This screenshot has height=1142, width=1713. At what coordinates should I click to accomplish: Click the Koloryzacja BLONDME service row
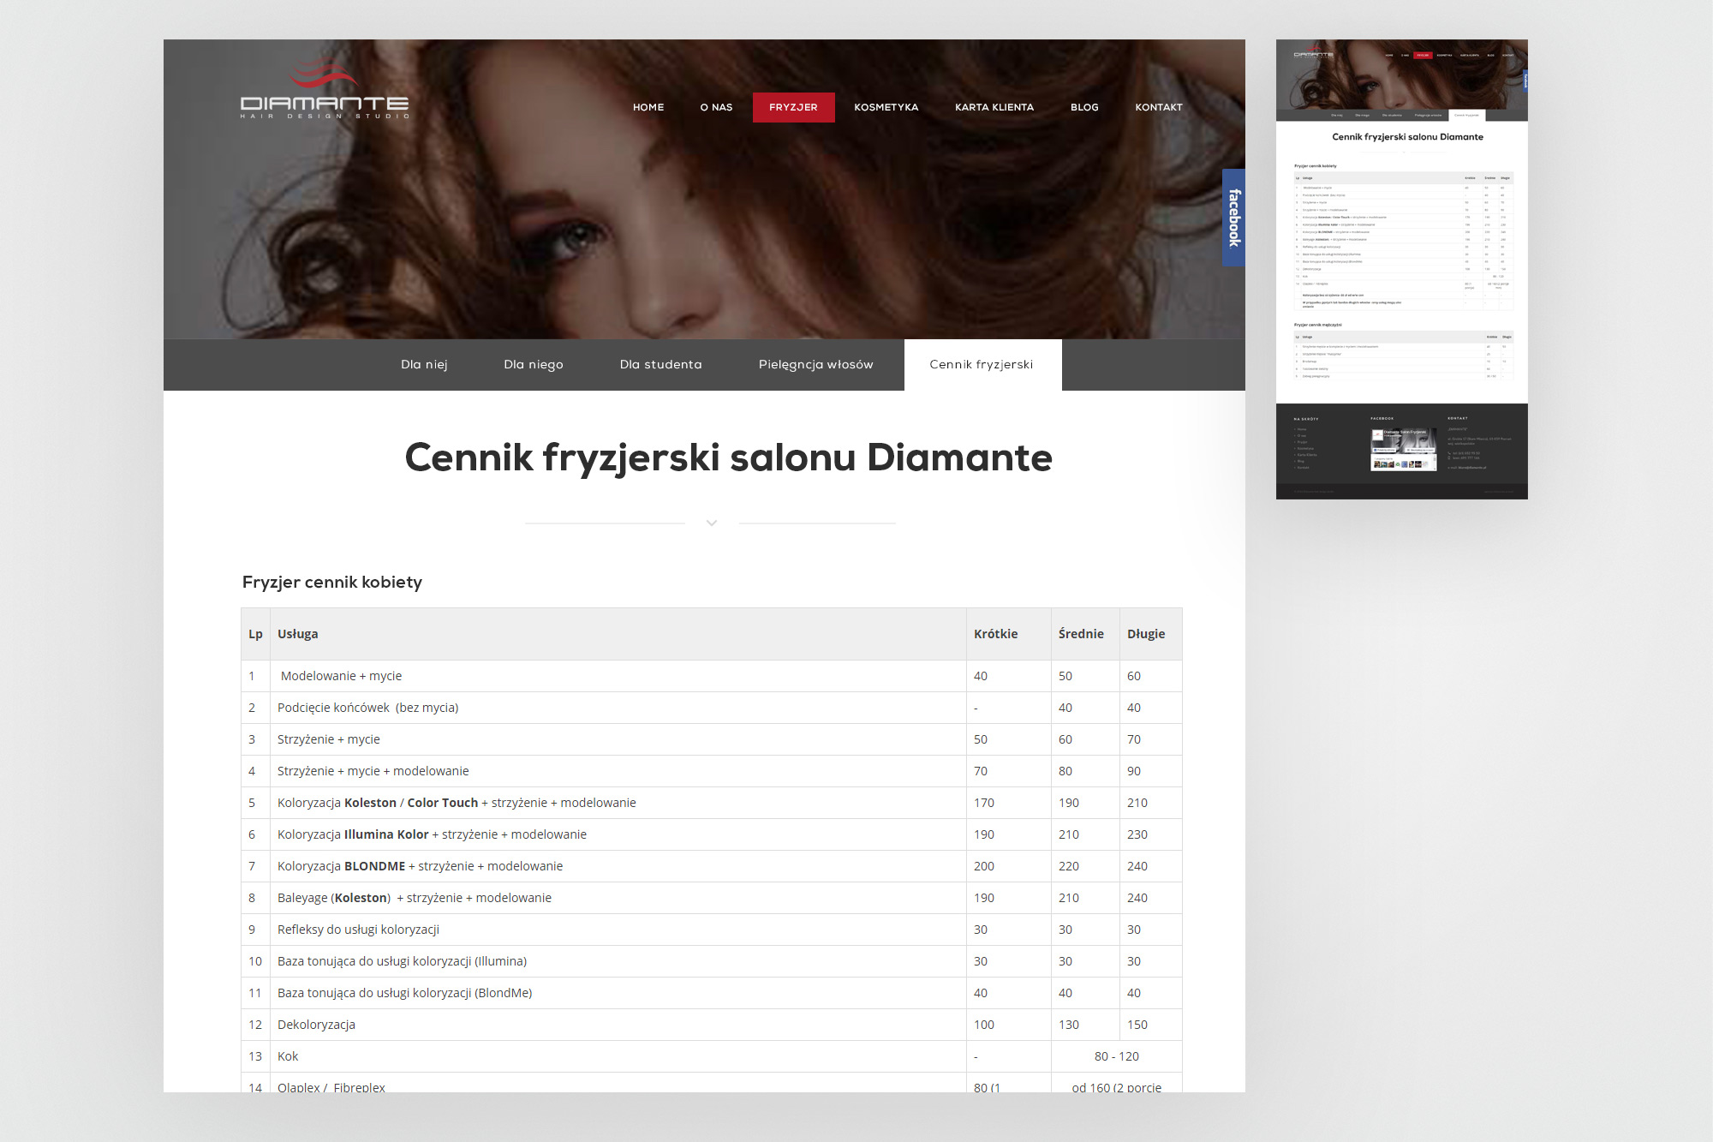pyautogui.click(x=420, y=866)
